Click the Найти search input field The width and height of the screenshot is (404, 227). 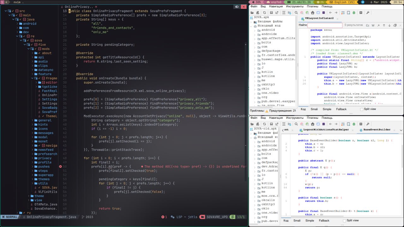[x=325, y=25]
